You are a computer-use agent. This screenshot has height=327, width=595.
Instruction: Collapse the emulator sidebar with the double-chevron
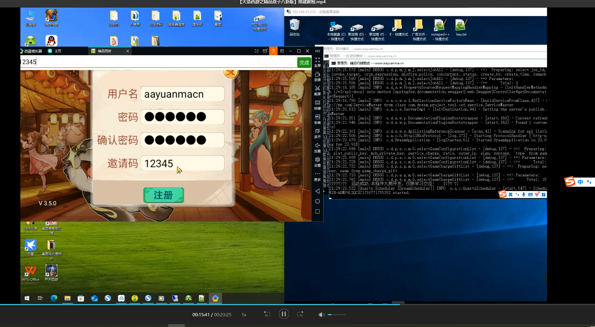pos(317,51)
